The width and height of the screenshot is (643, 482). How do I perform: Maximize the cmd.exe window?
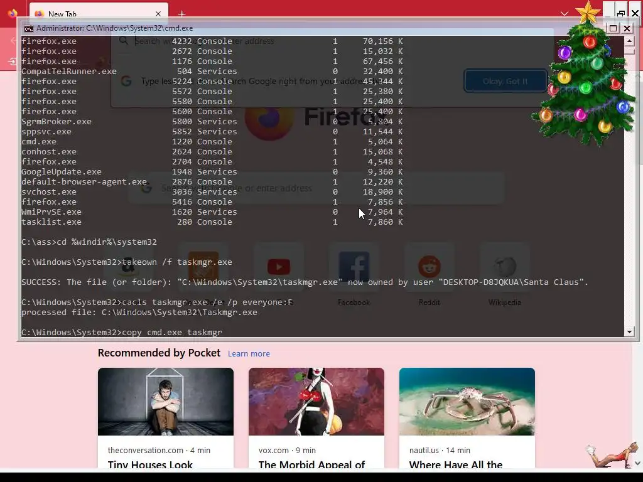click(613, 28)
